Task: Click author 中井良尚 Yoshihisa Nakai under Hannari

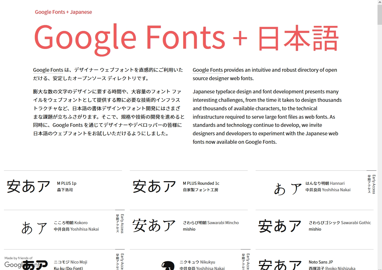Action: [x=328, y=190]
